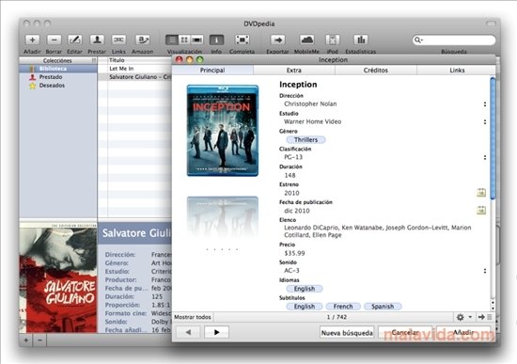Image resolution: width=517 pixels, height=364 pixels.
Task: Open the Sonido AC-3 dropdown
Action: coord(485,271)
